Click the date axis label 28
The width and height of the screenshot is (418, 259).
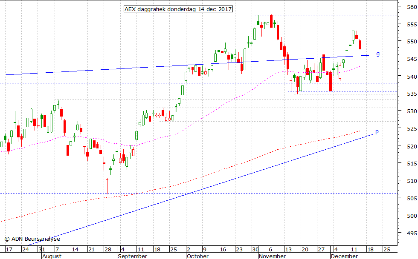point(108,249)
